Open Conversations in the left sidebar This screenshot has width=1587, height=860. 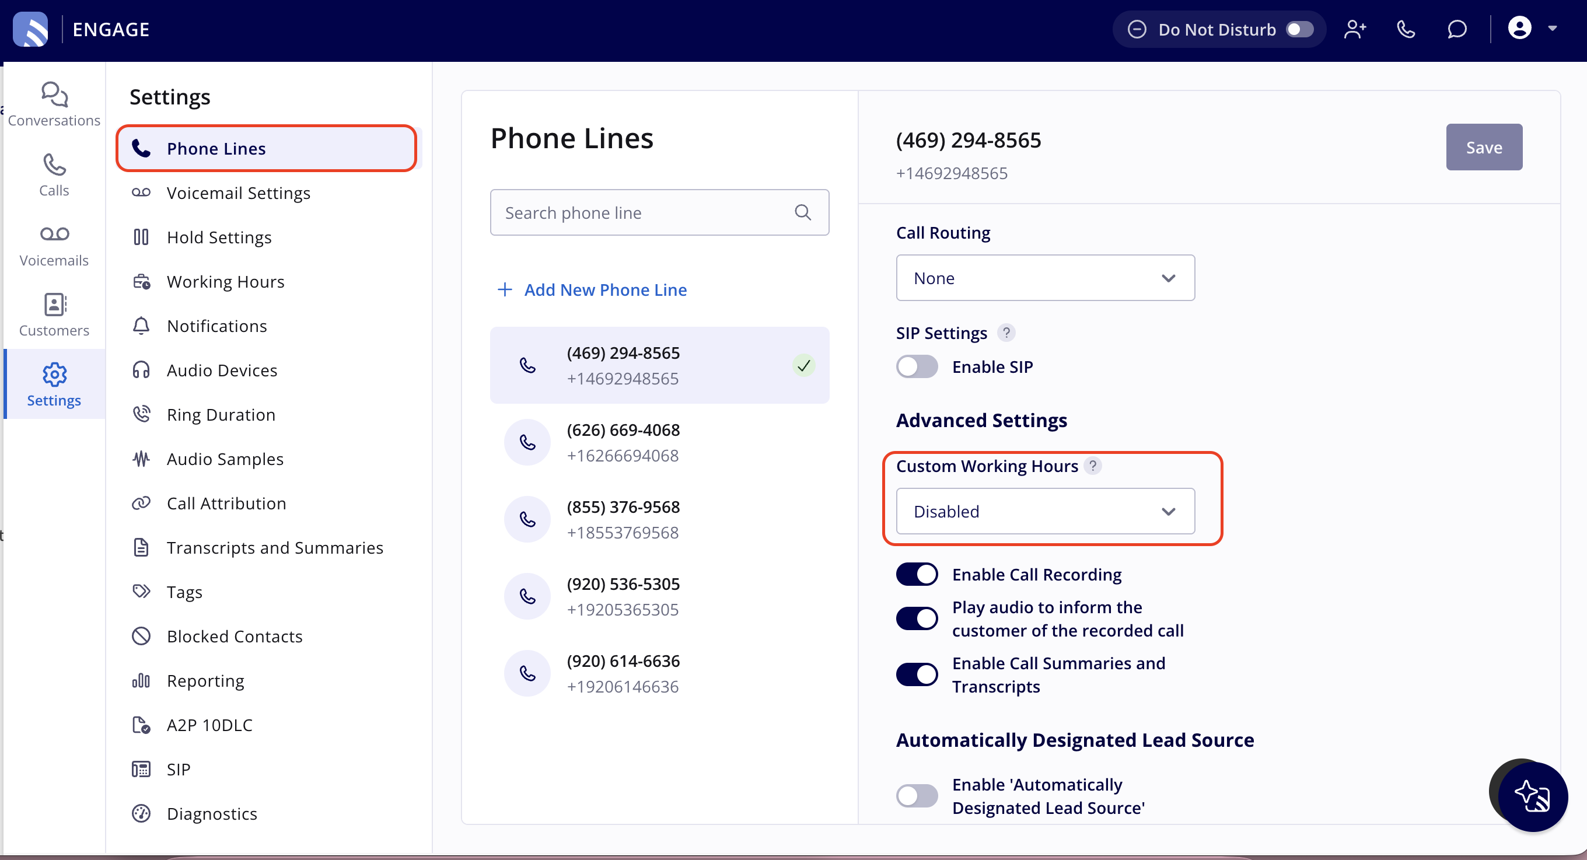tap(54, 104)
